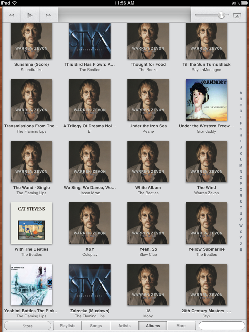Switch to the Playlists tab
Viewport: 249px width, 332px height.
67,326
